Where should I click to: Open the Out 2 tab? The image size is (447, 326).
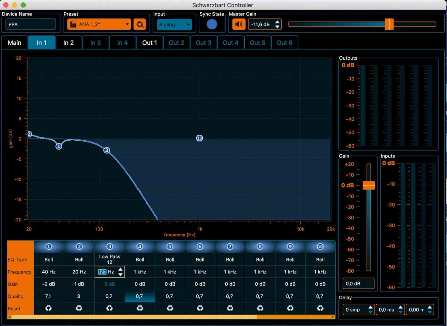(x=177, y=43)
